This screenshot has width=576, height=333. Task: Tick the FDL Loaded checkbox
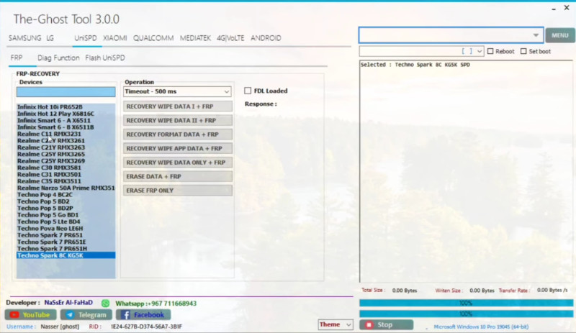248,91
